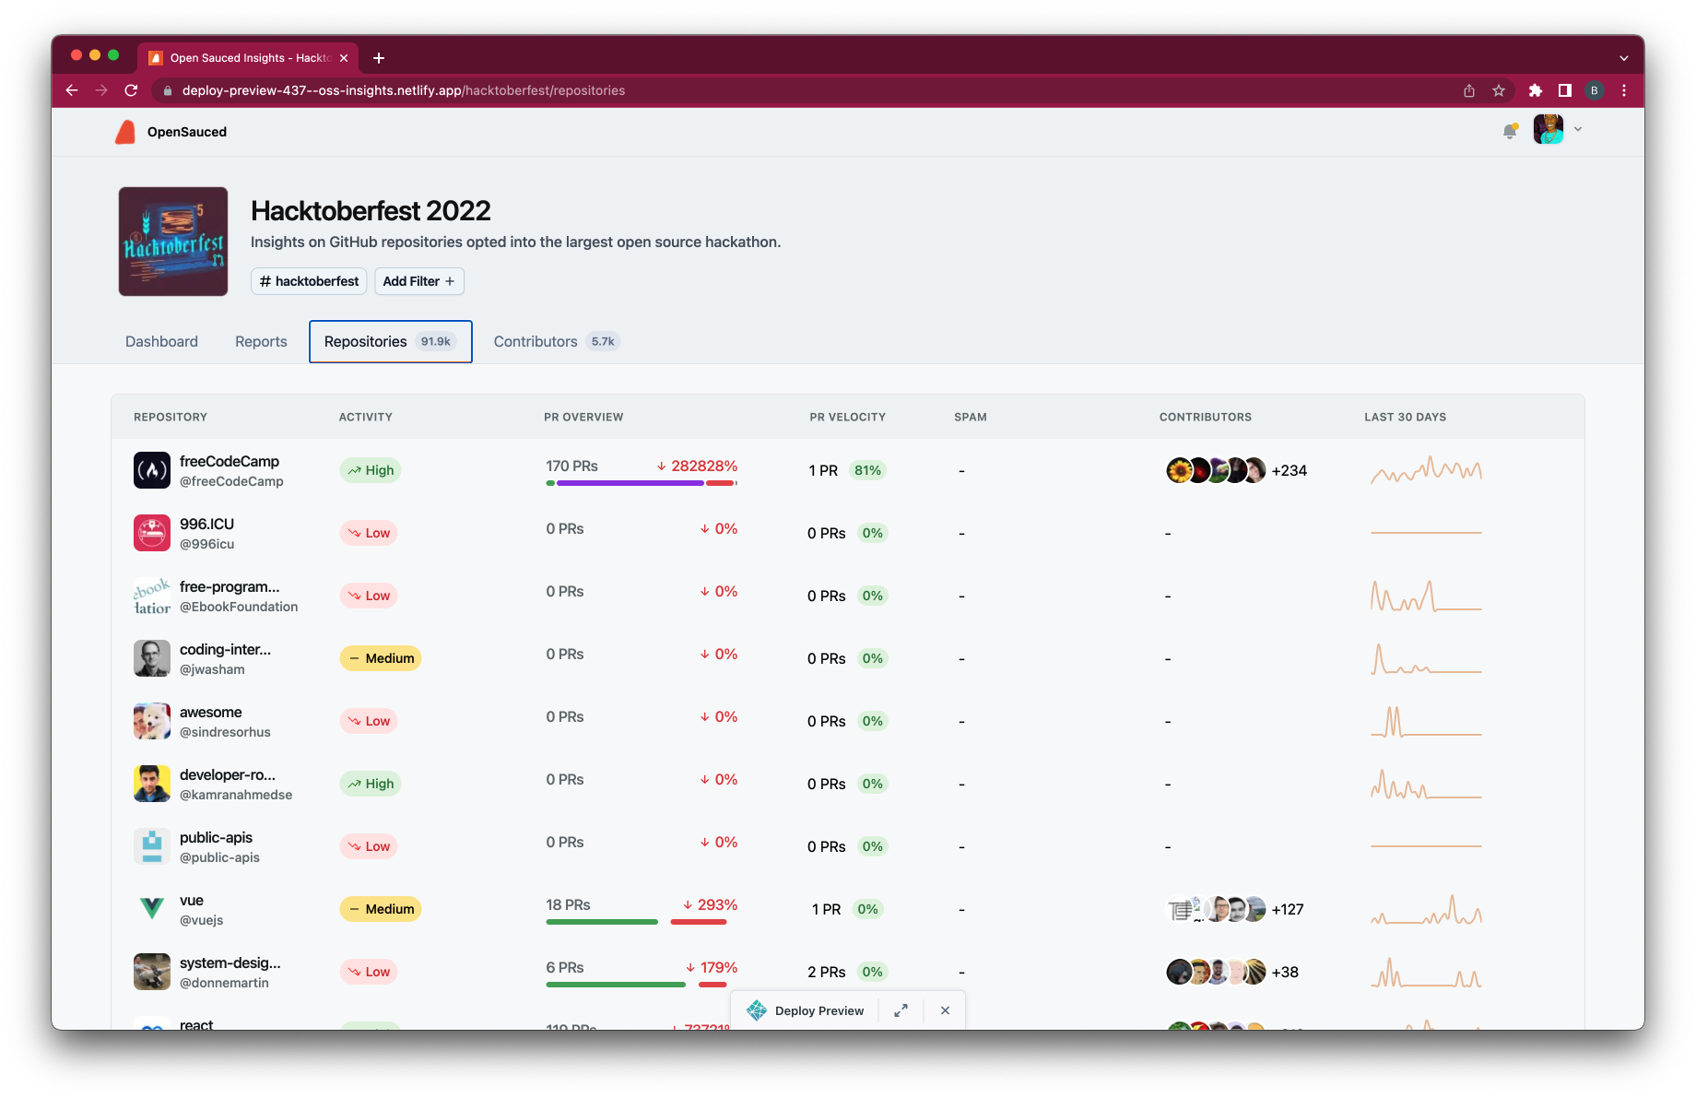Click freeCodeCamp's PR overview progress bar
Viewport: 1696px width, 1098px height.
coord(642,482)
